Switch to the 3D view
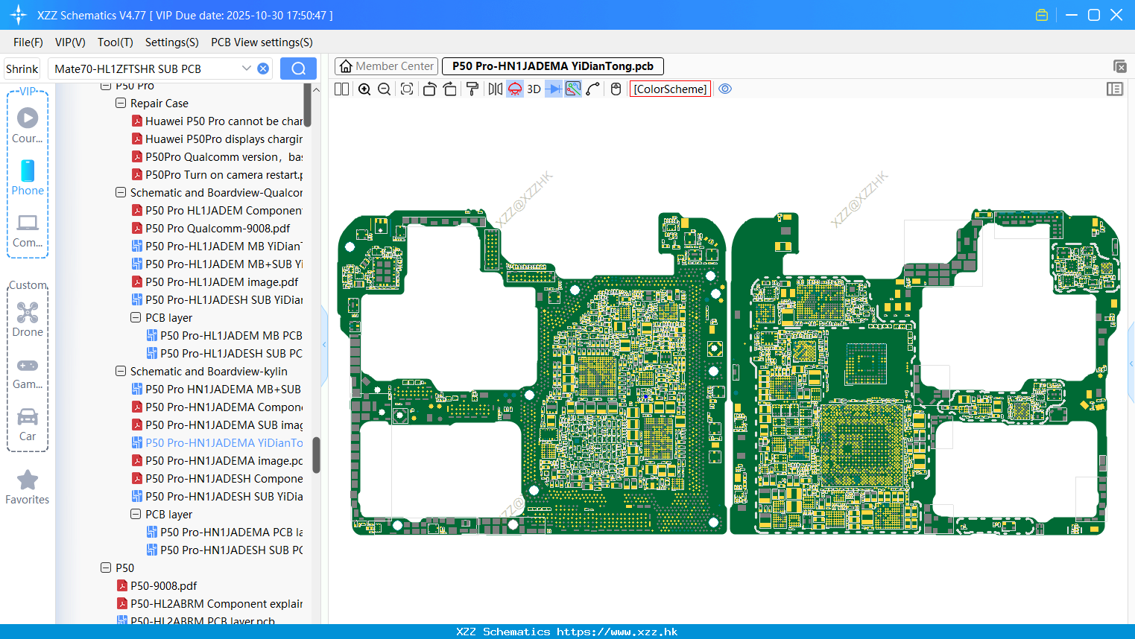The height and width of the screenshot is (639, 1135). coord(534,89)
